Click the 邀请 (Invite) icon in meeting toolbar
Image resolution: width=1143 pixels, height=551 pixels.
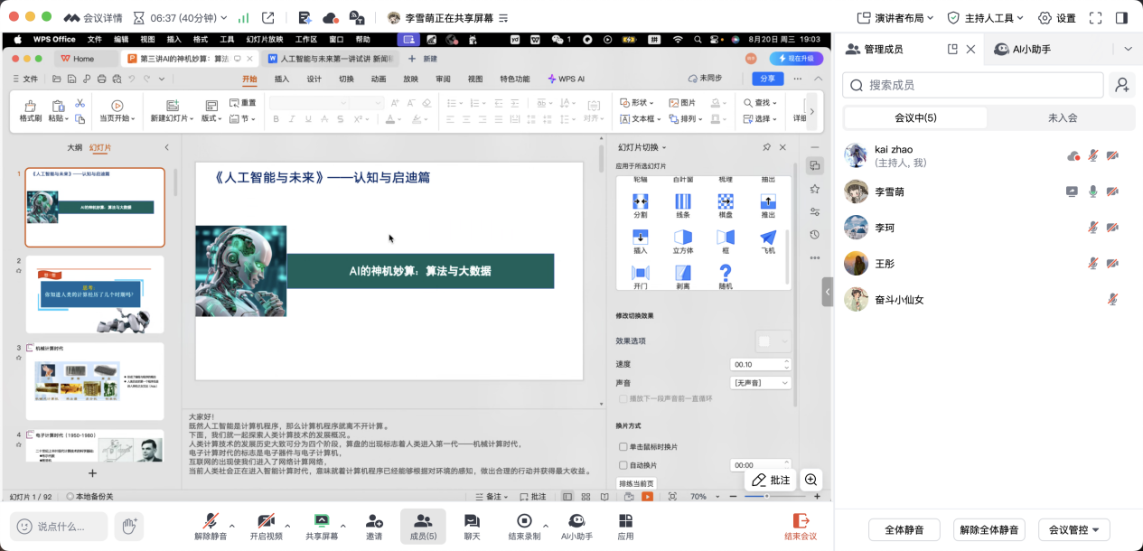point(374,521)
